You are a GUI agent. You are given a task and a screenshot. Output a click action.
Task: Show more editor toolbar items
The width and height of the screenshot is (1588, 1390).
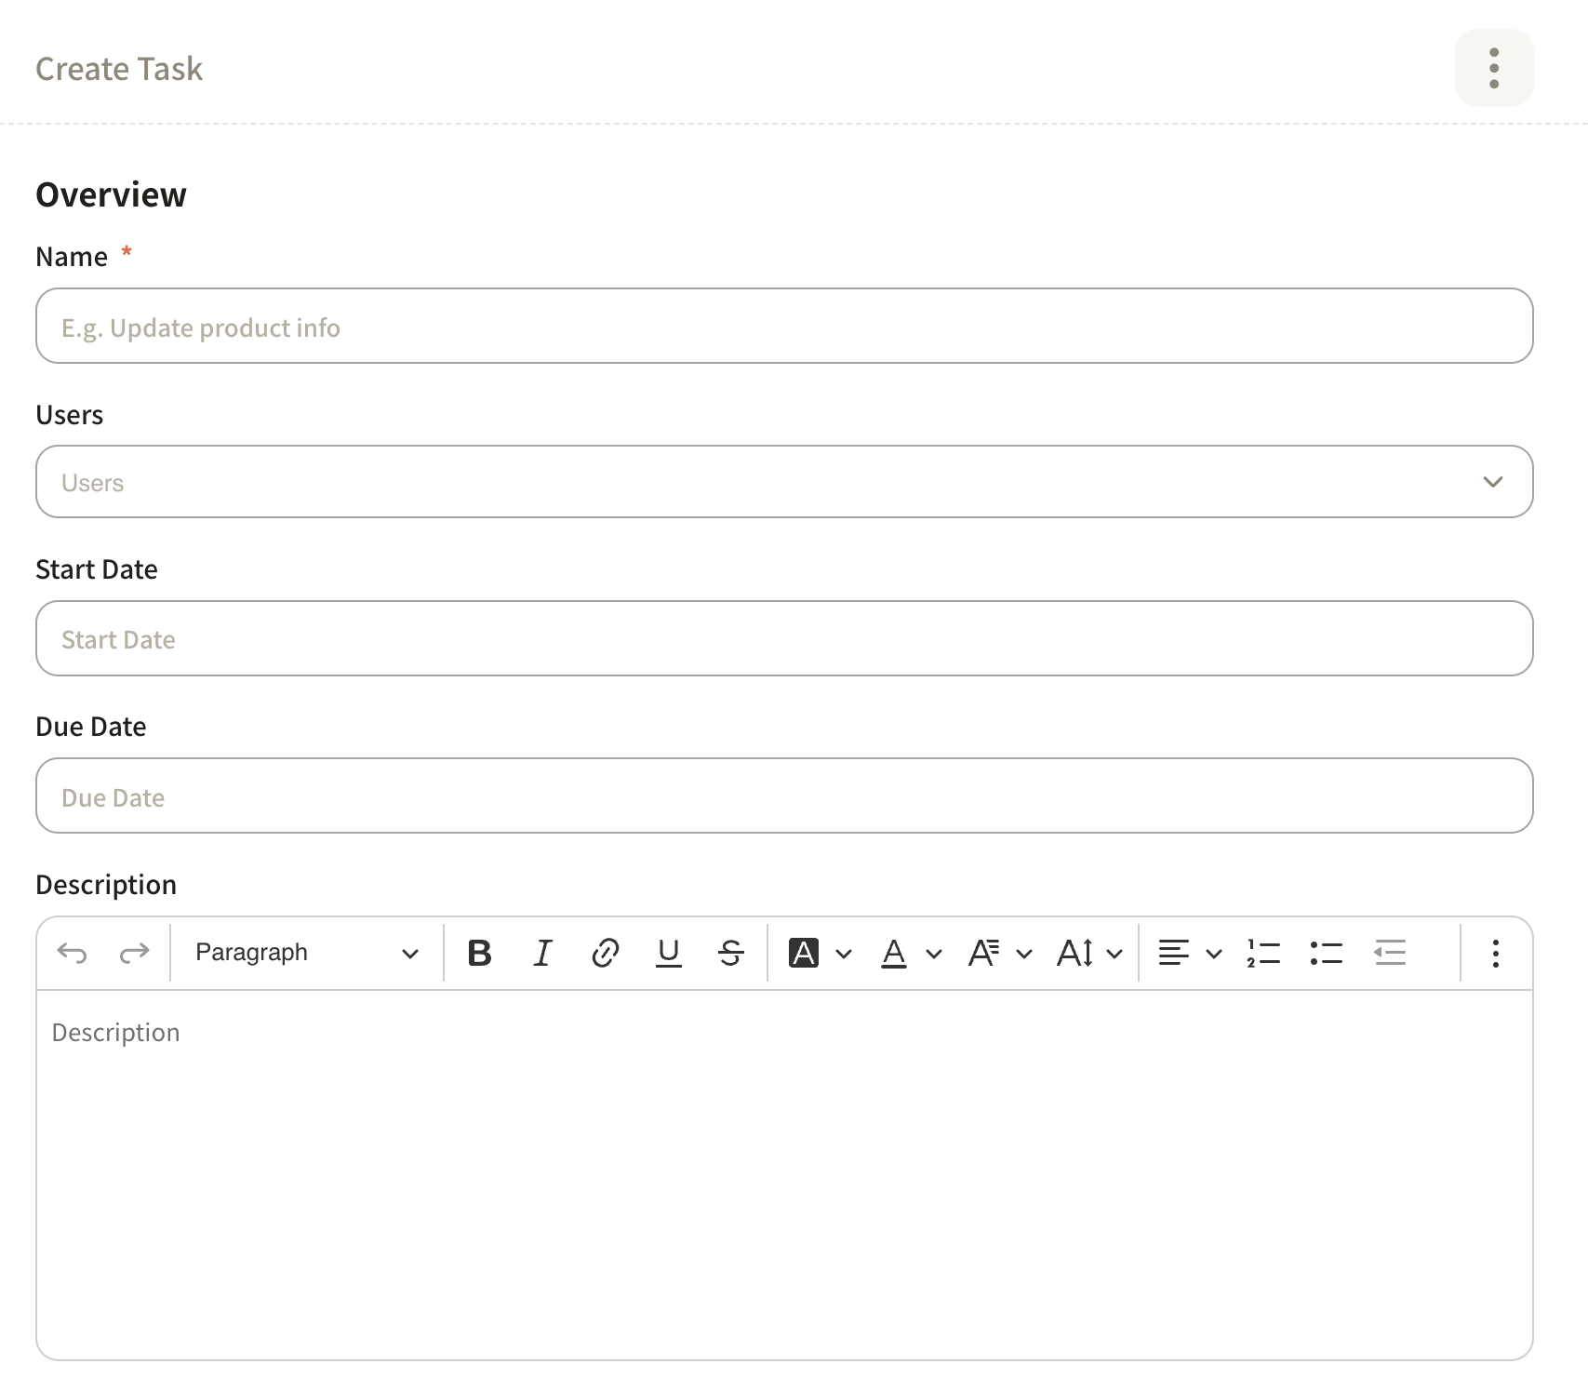tap(1495, 953)
